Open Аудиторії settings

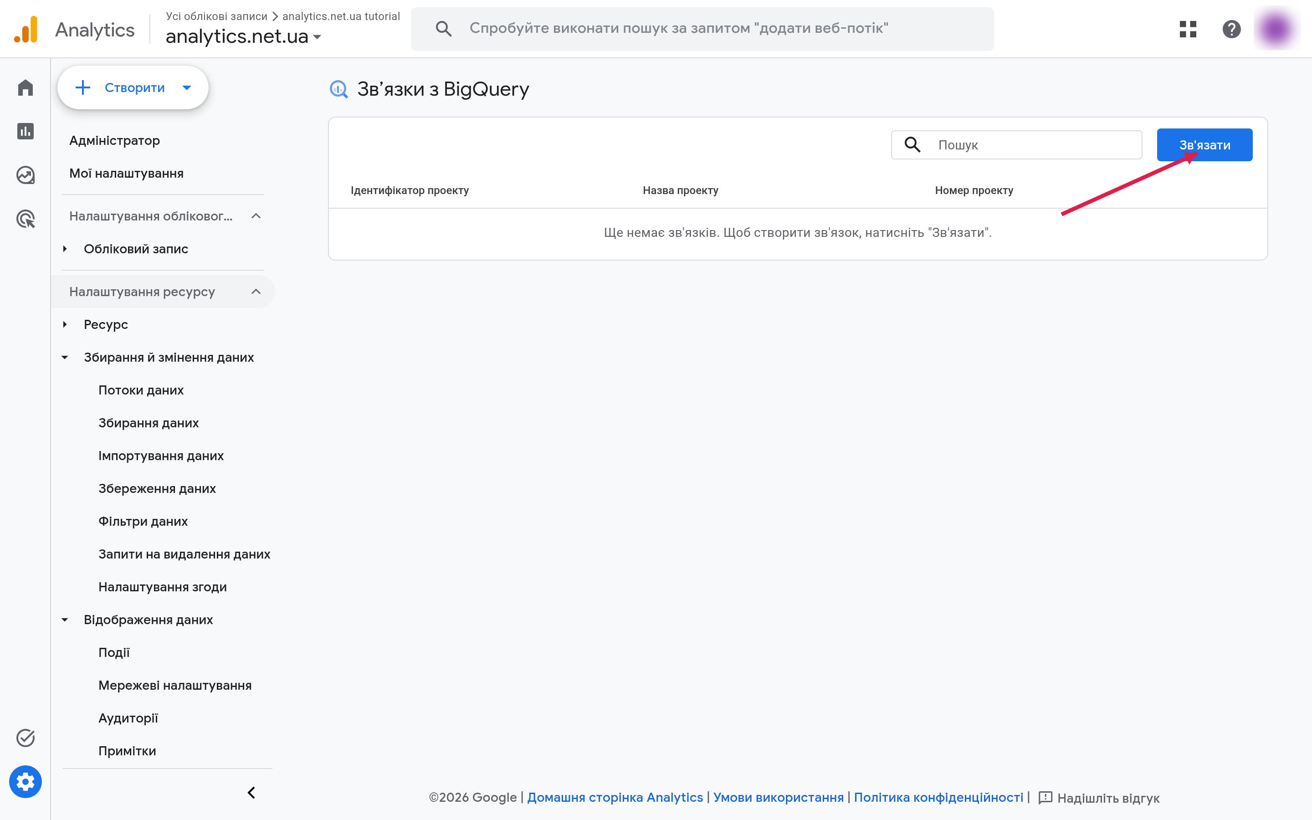(128, 718)
